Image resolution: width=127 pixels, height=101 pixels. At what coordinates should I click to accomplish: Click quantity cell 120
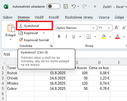(x=77, y=83)
